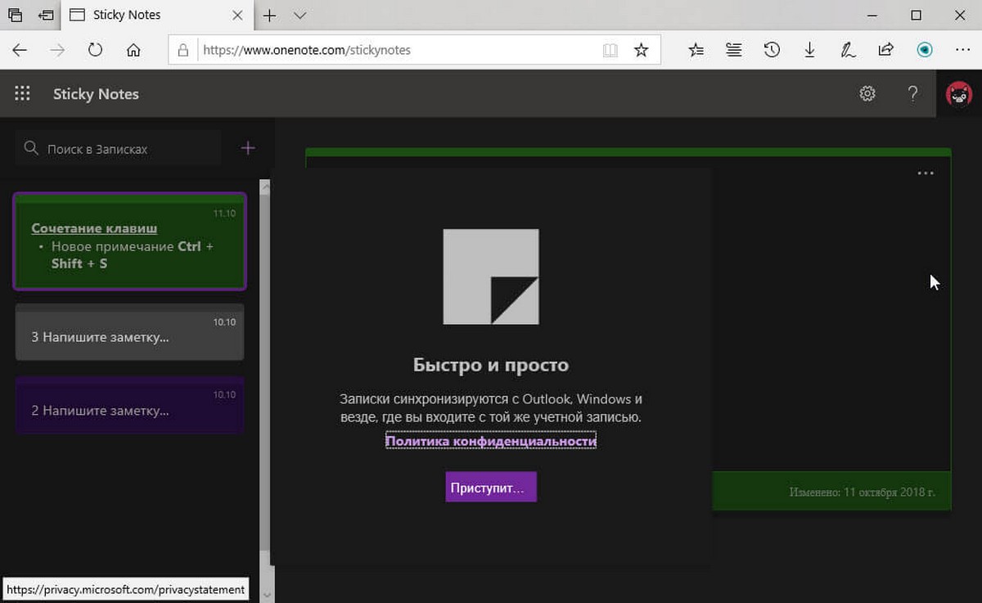The width and height of the screenshot is (982, 603).
Task: Refresh the Sticky Notes page
Action: click(95, 50)
